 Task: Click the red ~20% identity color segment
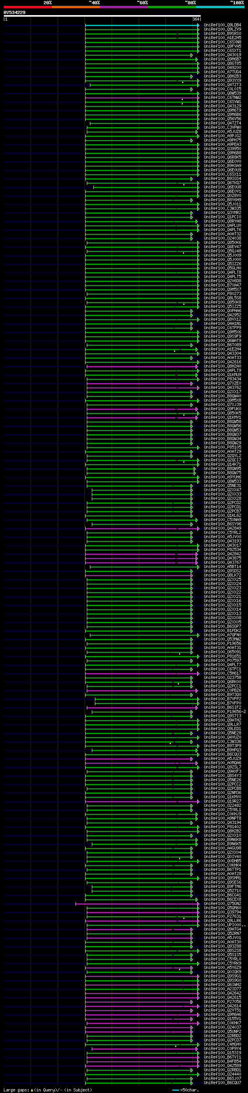28,7
